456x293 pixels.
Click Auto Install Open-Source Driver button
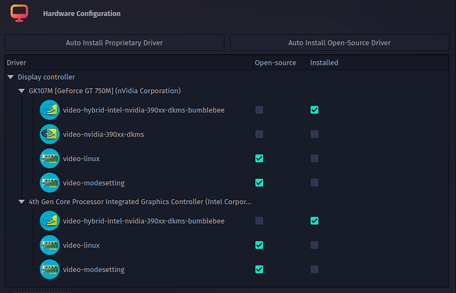tap(340, 43)
